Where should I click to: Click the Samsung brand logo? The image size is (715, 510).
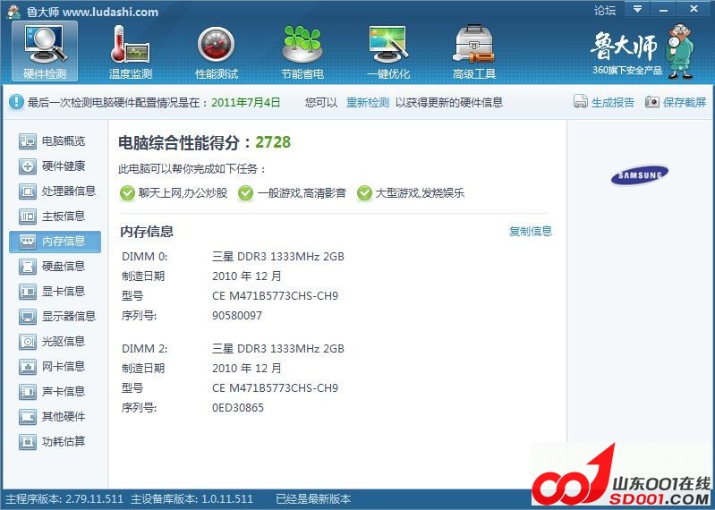click(639, 175)
